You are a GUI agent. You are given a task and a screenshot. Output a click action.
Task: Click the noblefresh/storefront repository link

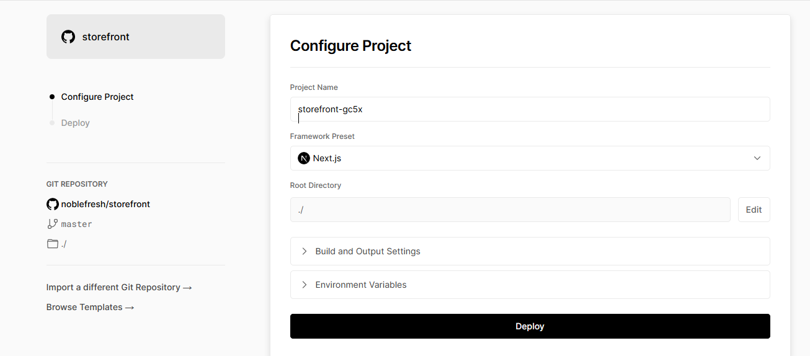[105, 204]
